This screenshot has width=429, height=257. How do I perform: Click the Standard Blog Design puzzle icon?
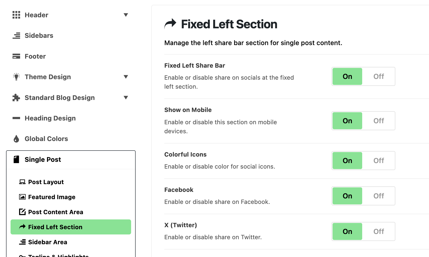click(16, 98)
